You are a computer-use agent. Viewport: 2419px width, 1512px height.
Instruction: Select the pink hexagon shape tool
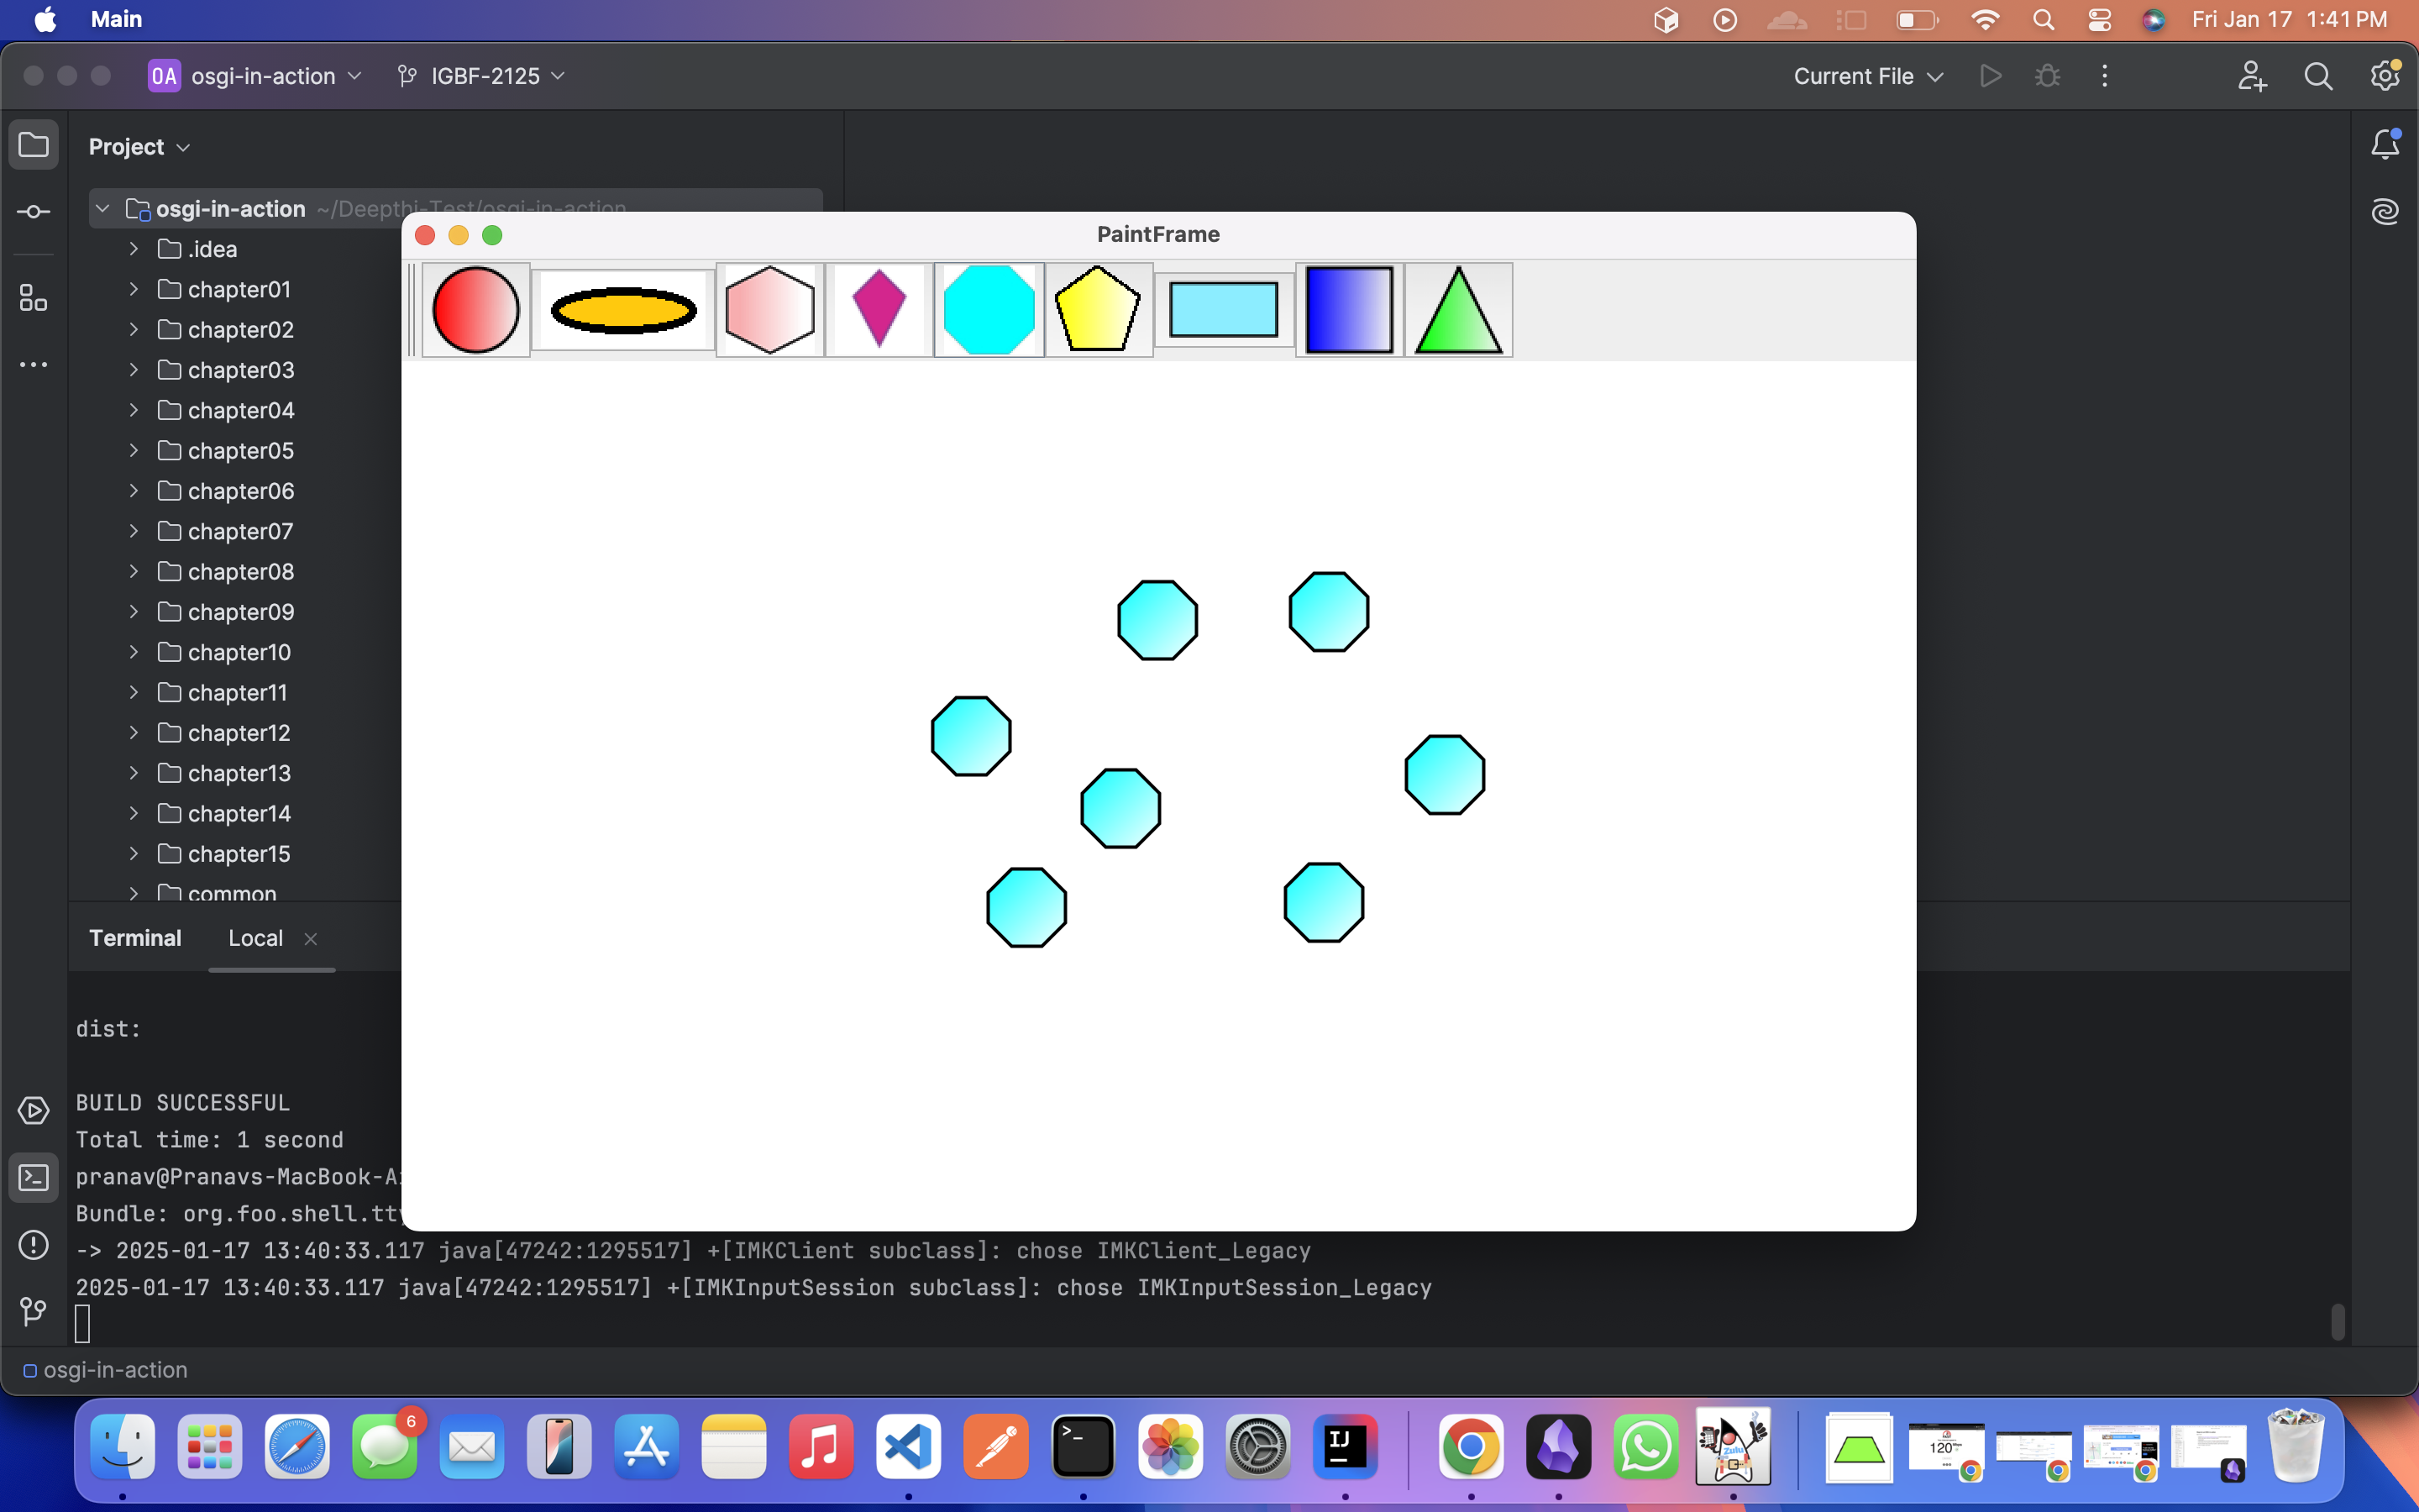coord(769,310)
